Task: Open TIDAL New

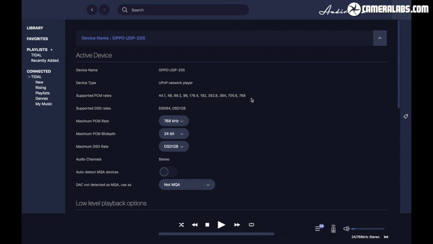Action: tap(39, 82)
